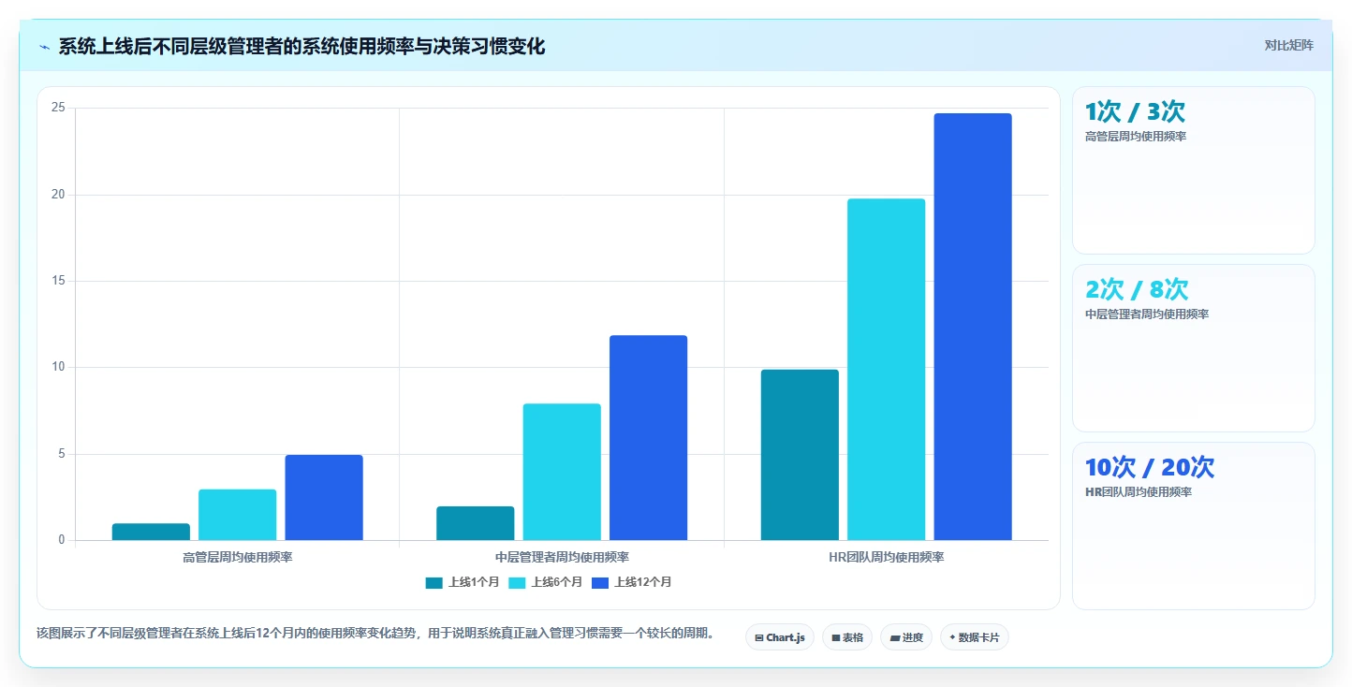
Task: Click the 10次 / 20次 card value
Action: [x=1150, y=468]
